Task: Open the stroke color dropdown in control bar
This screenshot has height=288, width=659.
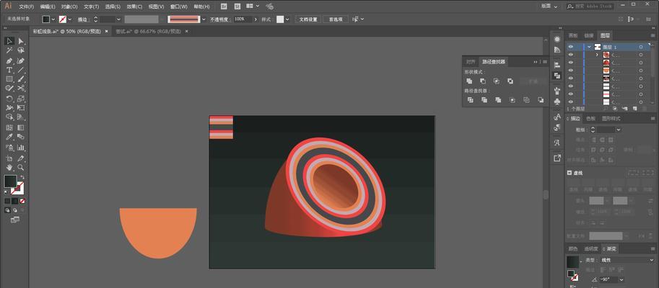Action: tap(69, 19)
